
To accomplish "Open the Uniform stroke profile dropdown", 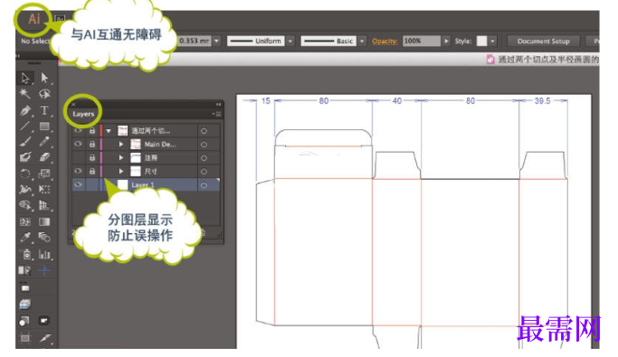I will (x=290, y=41).
